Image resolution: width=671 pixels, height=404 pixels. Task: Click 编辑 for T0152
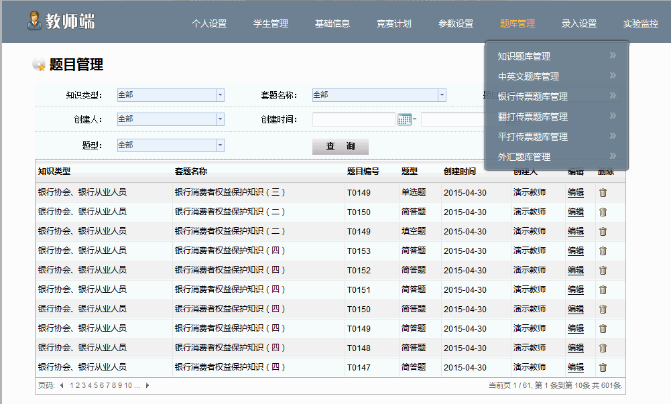pos(576,270)
